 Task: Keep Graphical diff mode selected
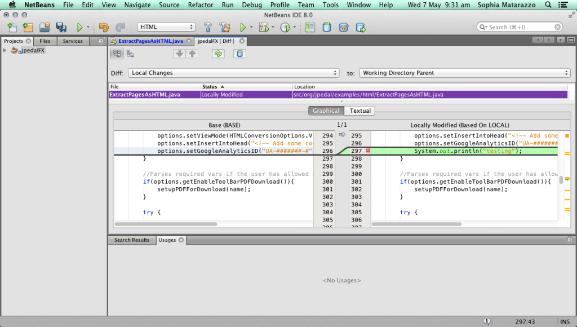tap(326, 111)
